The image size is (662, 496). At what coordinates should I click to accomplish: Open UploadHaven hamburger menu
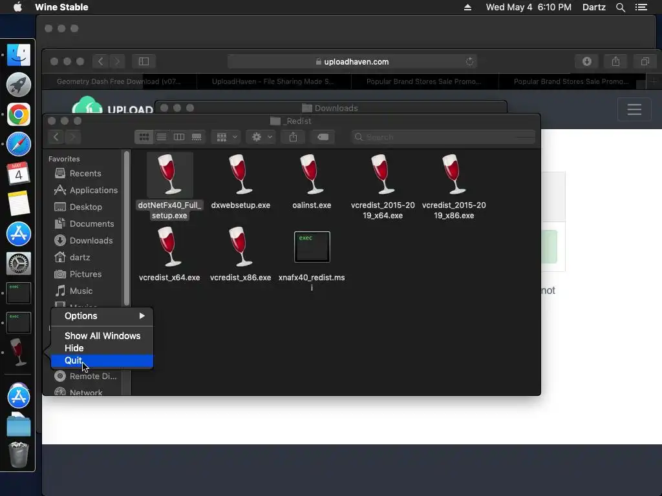(634, 109)
